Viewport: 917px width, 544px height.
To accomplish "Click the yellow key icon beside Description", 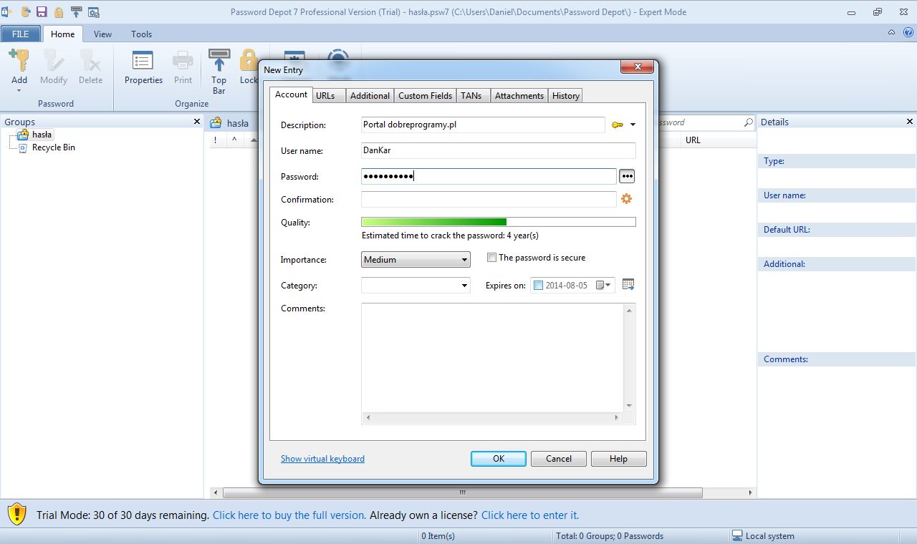I will [618, 125].
